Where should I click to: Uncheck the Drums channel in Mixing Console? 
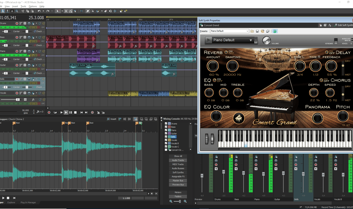[x=166, y=123]
